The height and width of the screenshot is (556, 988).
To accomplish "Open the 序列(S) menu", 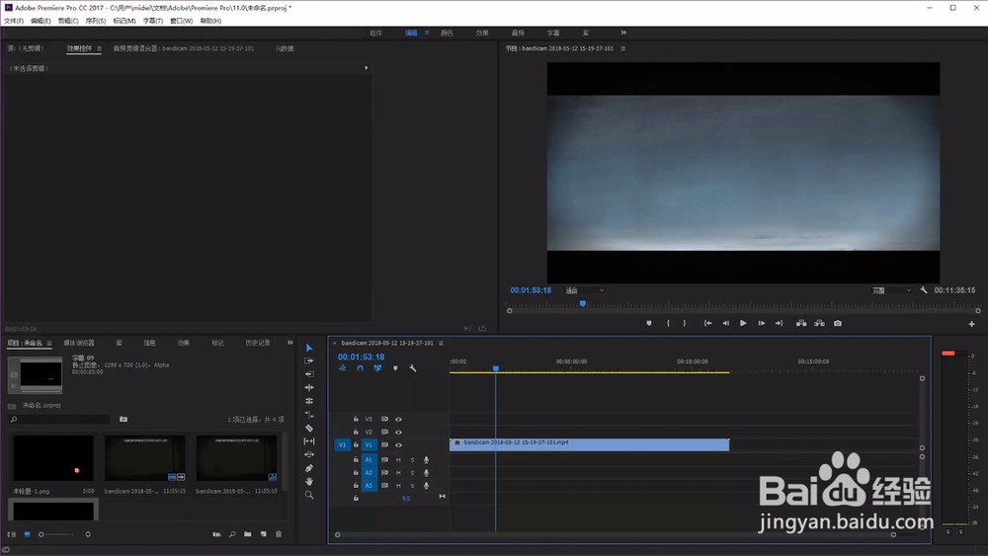I will (96, 21).
